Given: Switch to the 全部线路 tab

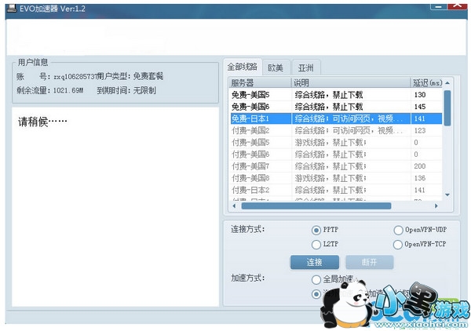Looking at the screenshot, I should coord(242,67).
